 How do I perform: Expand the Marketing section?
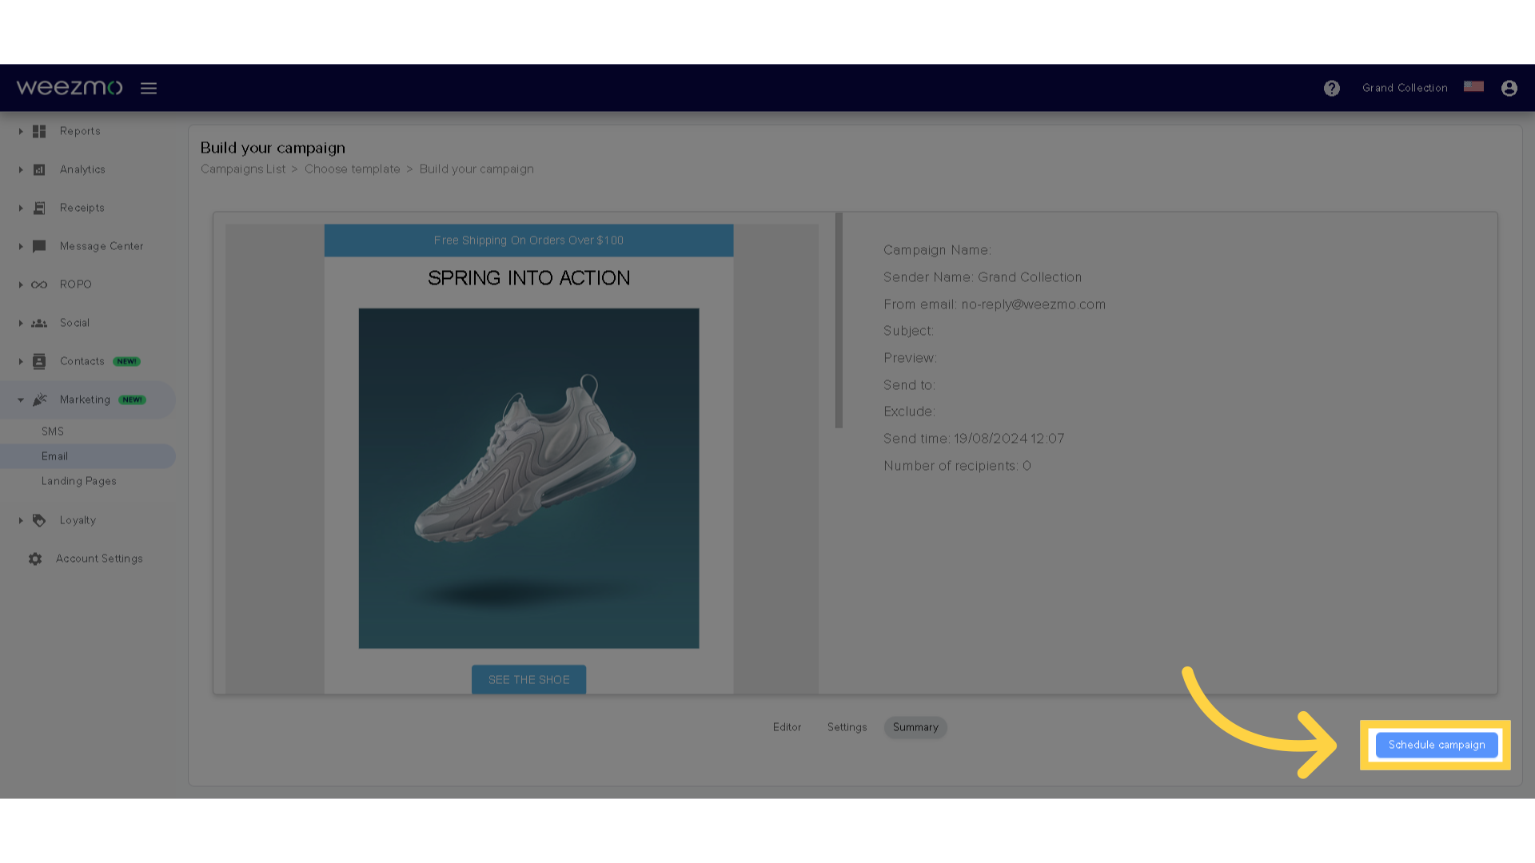(20, 400)
